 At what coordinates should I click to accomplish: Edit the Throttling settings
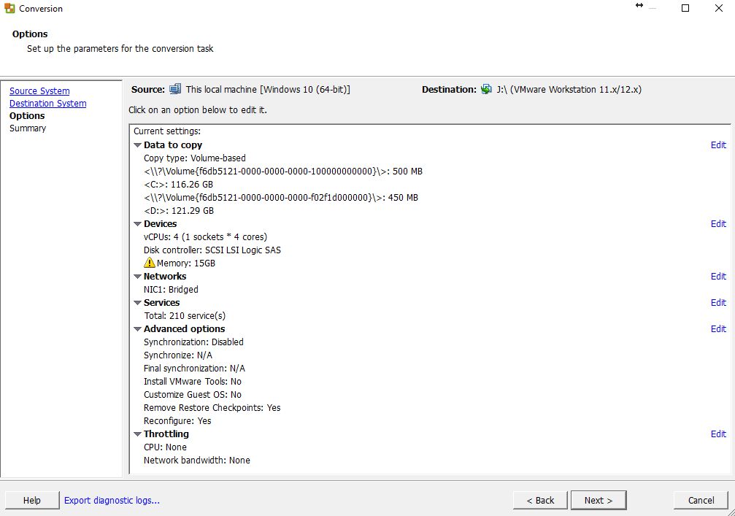[718, 434]
